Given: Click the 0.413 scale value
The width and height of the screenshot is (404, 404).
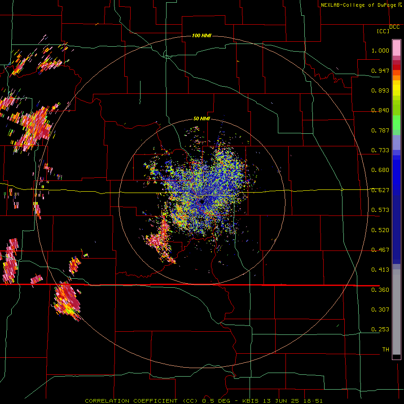Looking at the screenshot, I should pyautogui.click(x=380, y=270).
